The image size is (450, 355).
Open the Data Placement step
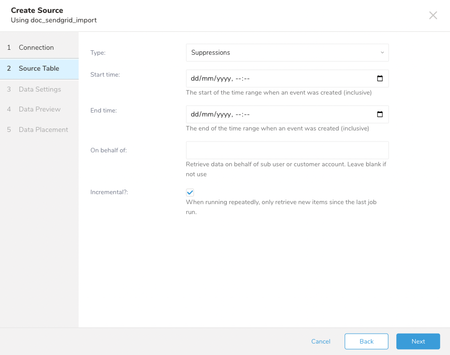pos(43,130)
